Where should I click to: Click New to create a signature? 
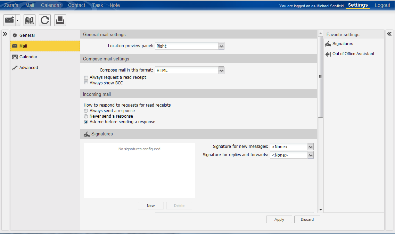pos(151,206)
